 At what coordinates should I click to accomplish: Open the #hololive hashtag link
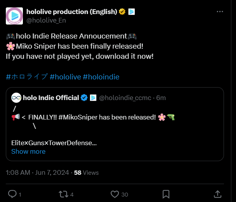click(x=65, y=77)
